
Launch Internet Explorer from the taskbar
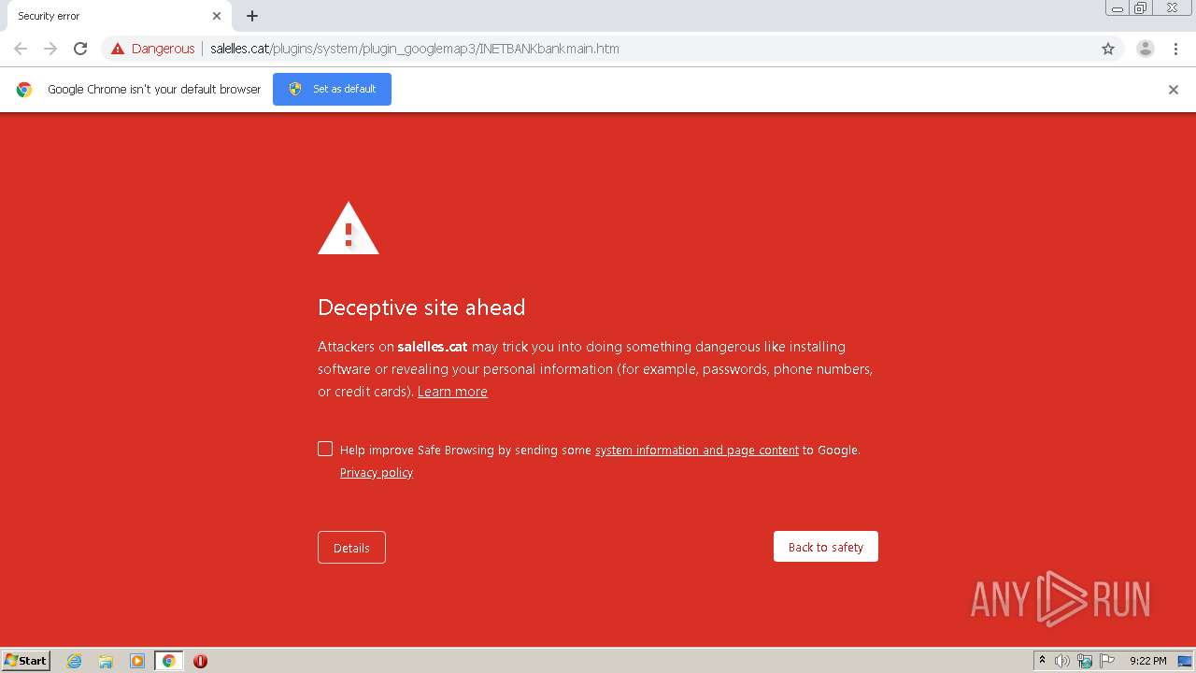[x=75, y=661]
